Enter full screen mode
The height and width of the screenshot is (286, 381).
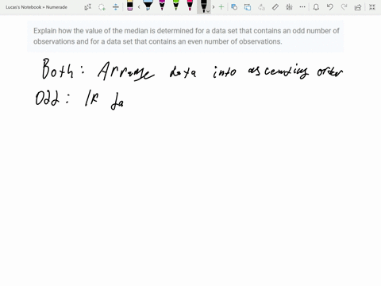(372, 7)
